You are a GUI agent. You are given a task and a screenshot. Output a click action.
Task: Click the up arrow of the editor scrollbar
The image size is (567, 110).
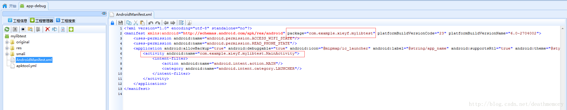pyautogui.click(x=563, y=29)
